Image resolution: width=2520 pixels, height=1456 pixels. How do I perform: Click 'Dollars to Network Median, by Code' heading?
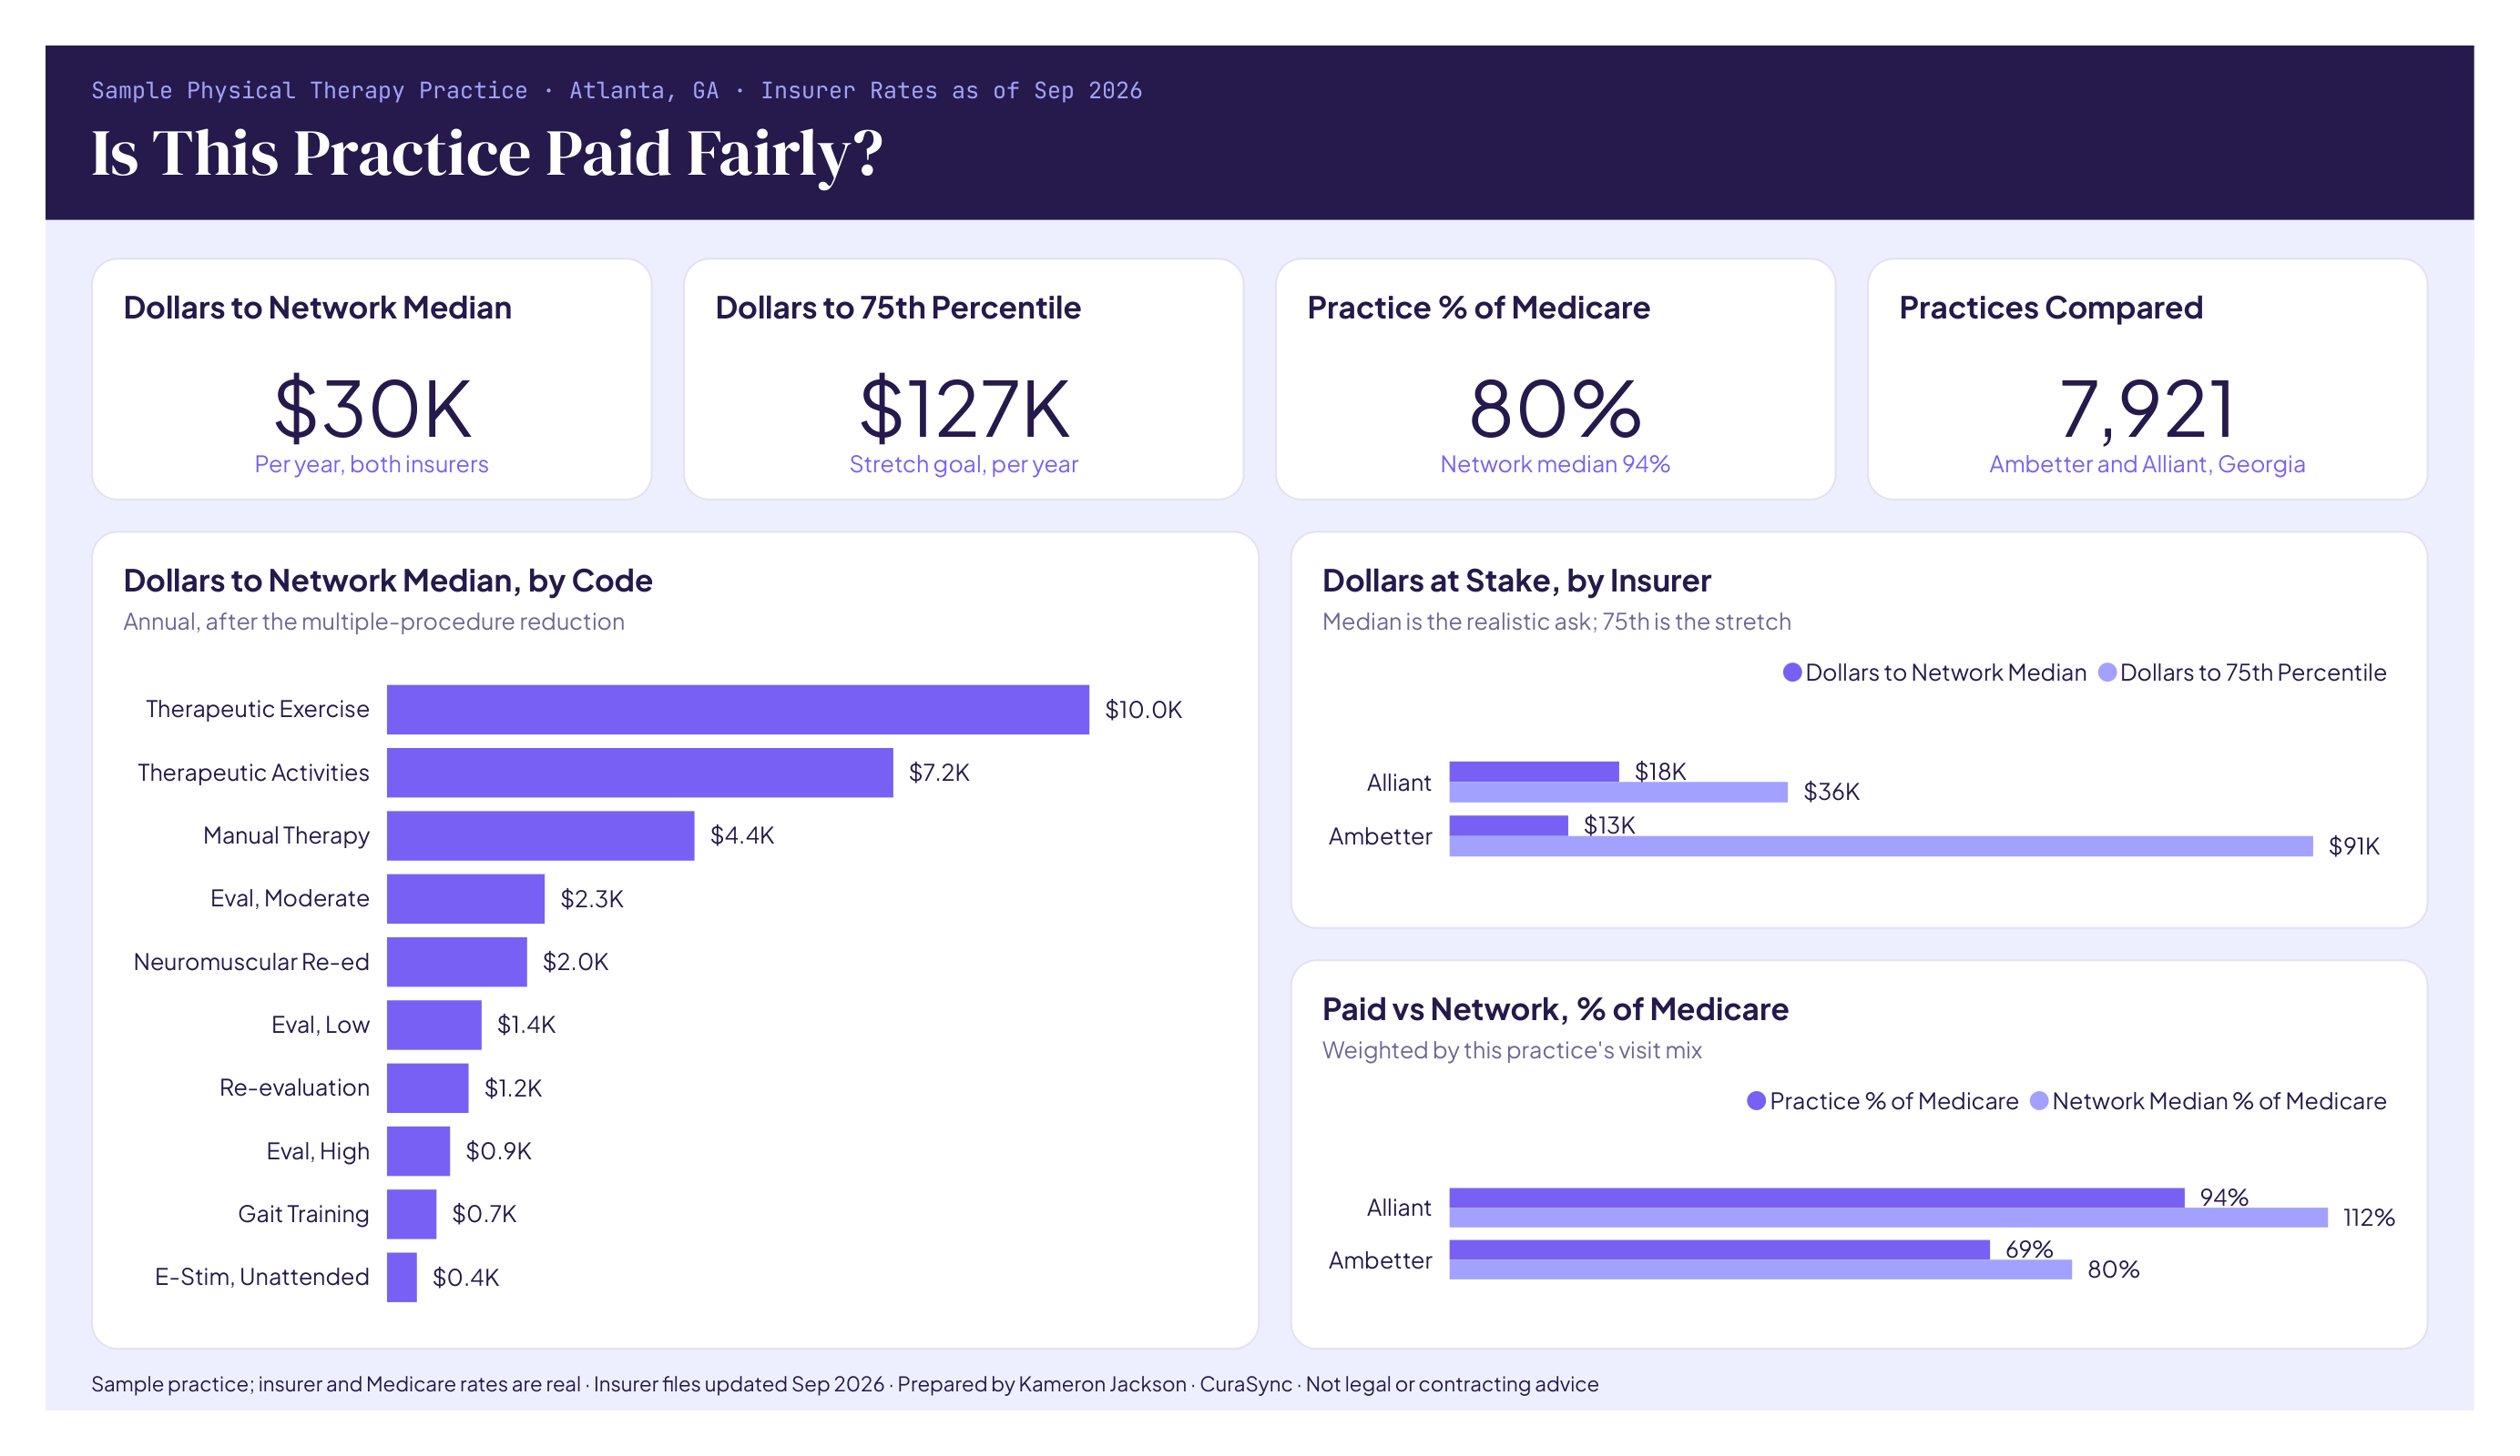pos(388,581)
